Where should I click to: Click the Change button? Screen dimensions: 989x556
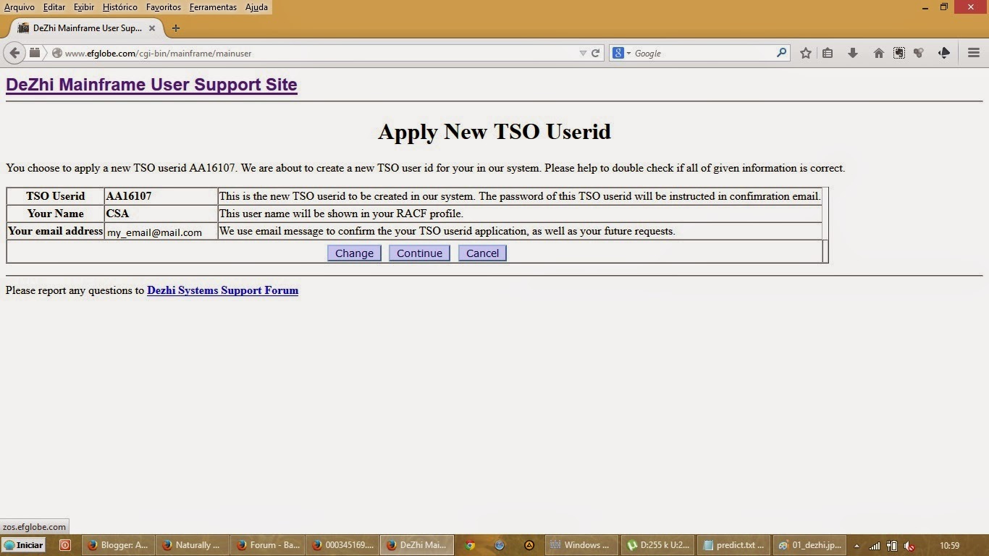tap(354, 253)
